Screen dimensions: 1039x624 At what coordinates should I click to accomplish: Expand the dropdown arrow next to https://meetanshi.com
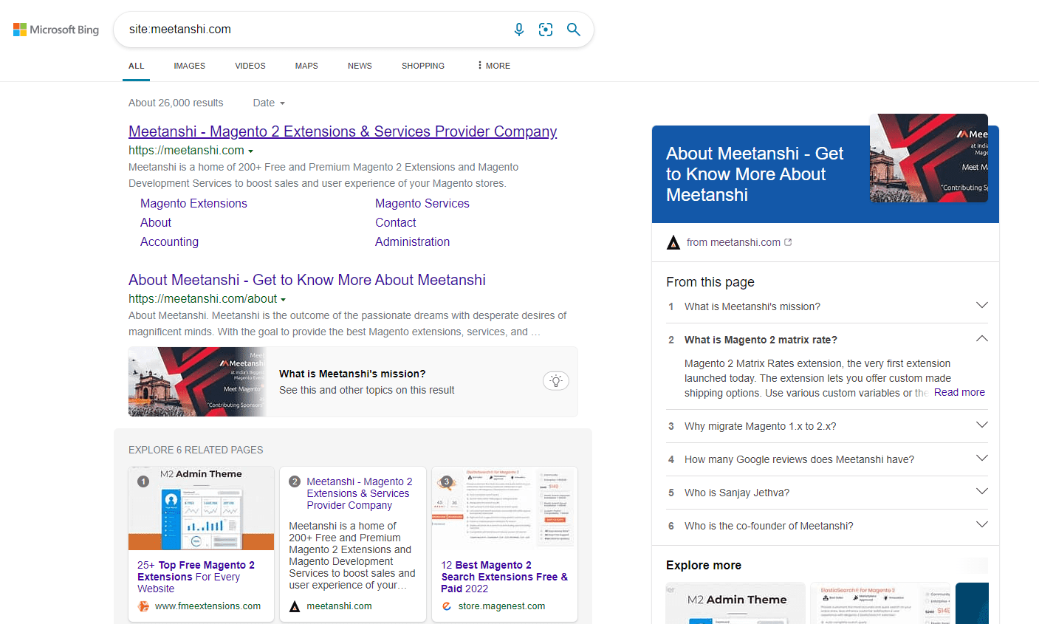pos(251,150)
